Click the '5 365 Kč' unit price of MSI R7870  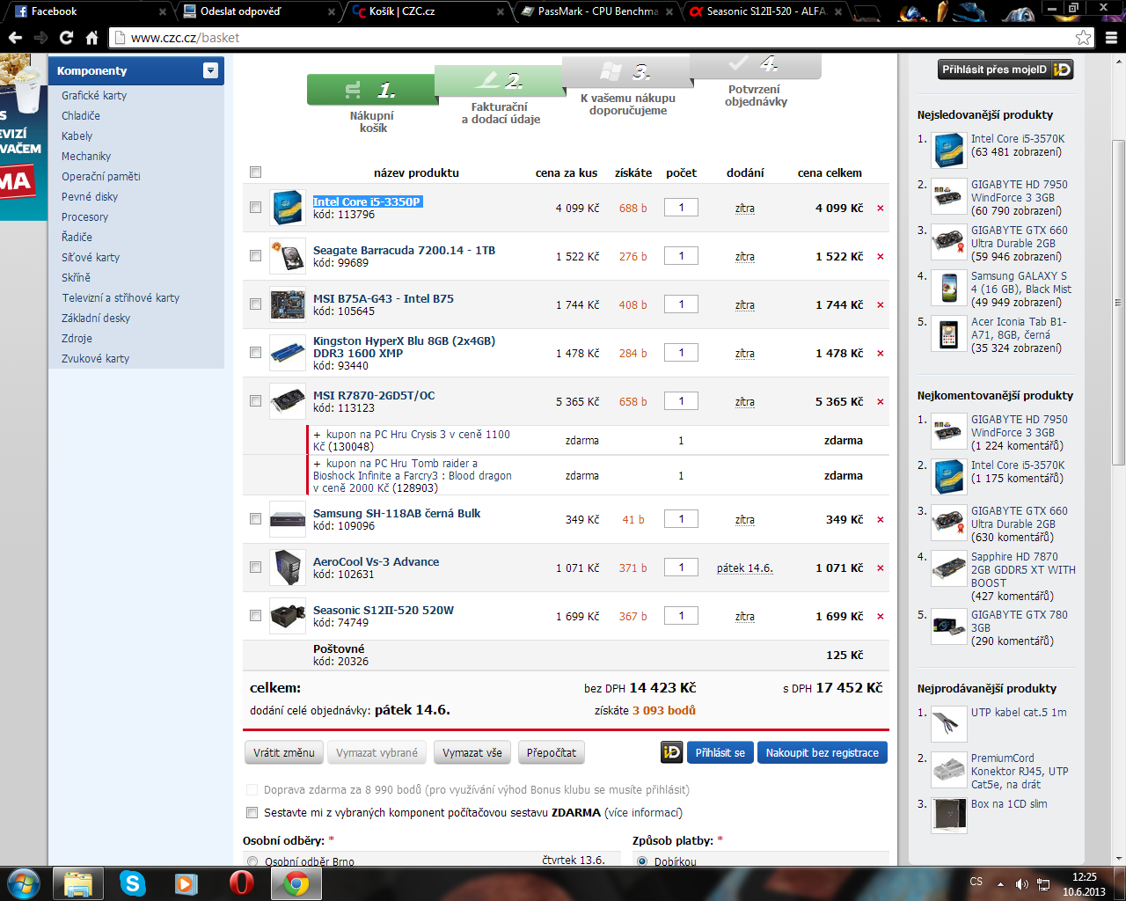[x=577, y=402]
